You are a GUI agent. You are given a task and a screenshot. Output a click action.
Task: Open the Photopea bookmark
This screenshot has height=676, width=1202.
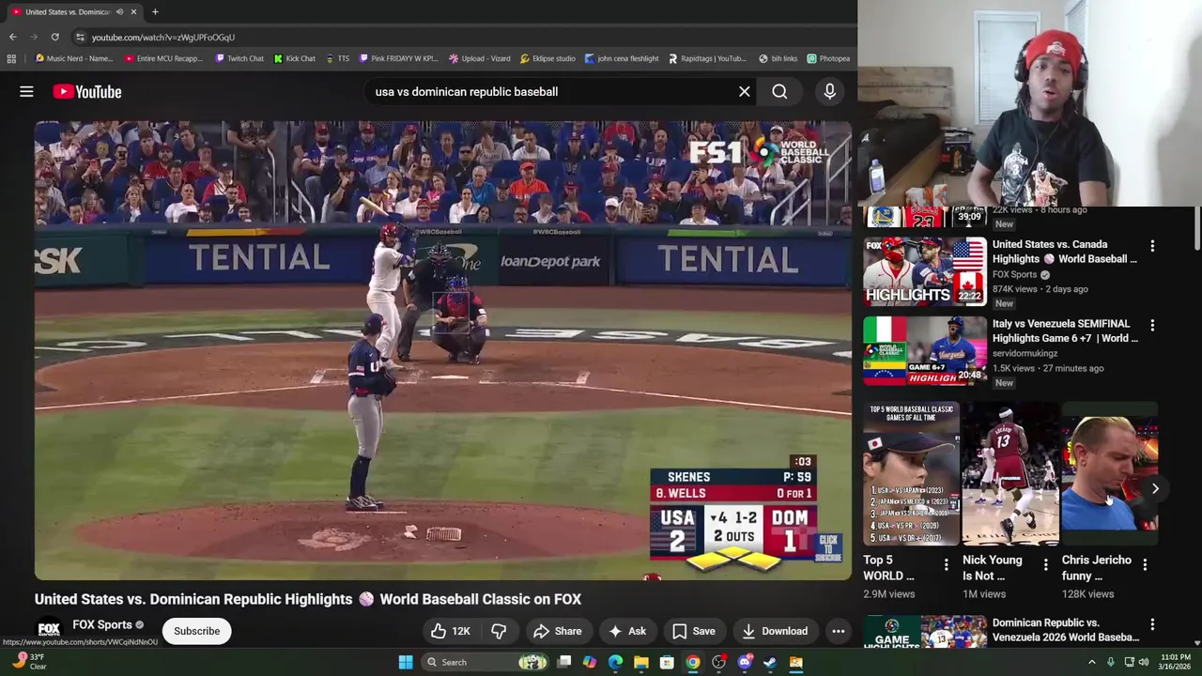point(827,58)
